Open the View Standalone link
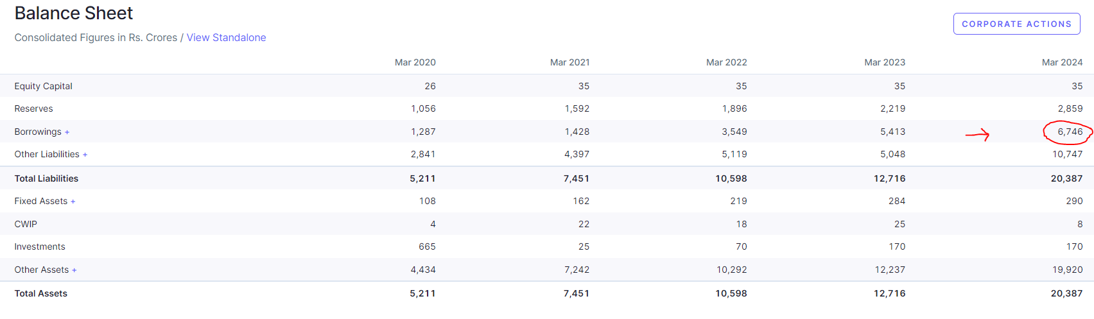 click(x=226, y=38)
